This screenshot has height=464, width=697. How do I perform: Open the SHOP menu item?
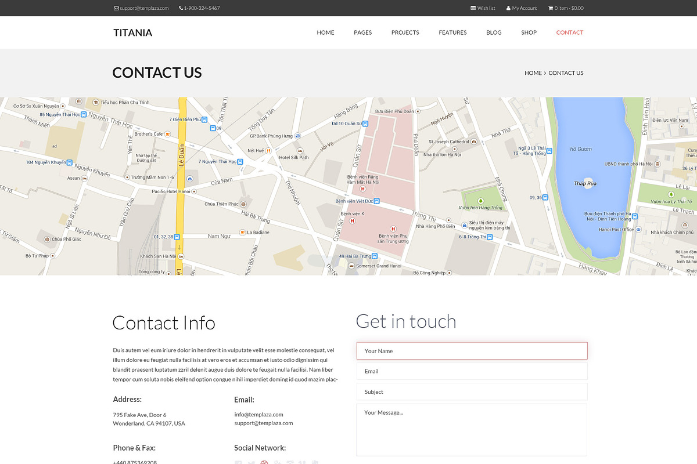tap(529, 32)
